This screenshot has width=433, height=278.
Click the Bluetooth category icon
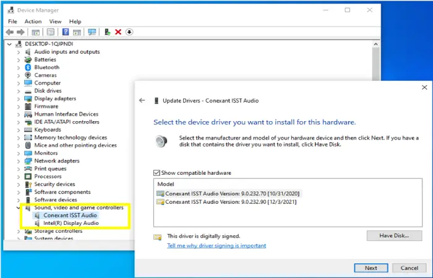tap(28, 67)
